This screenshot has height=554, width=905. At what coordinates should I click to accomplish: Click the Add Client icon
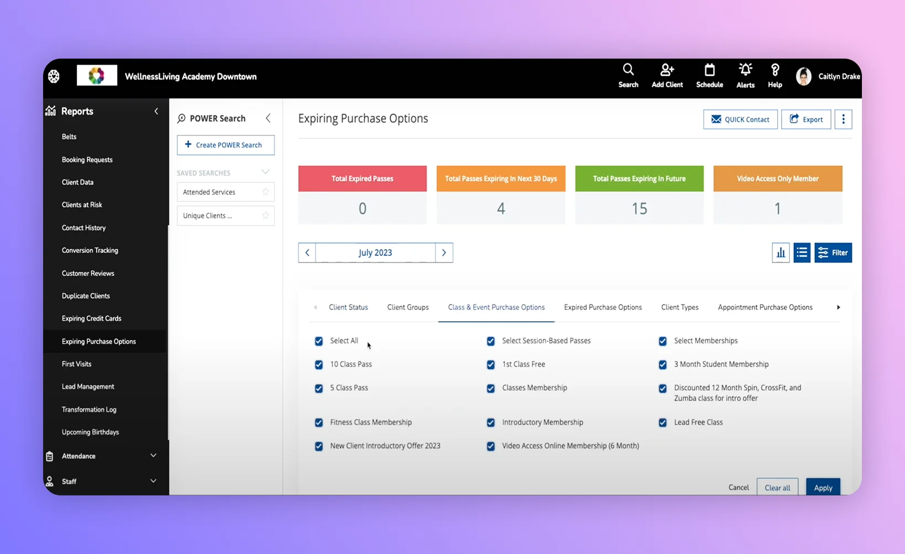coord(667,70)
